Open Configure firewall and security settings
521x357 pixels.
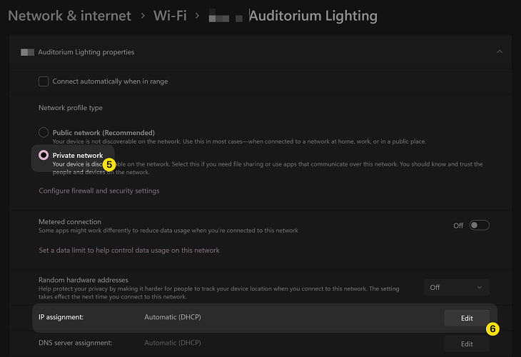[x=98, y=191]
